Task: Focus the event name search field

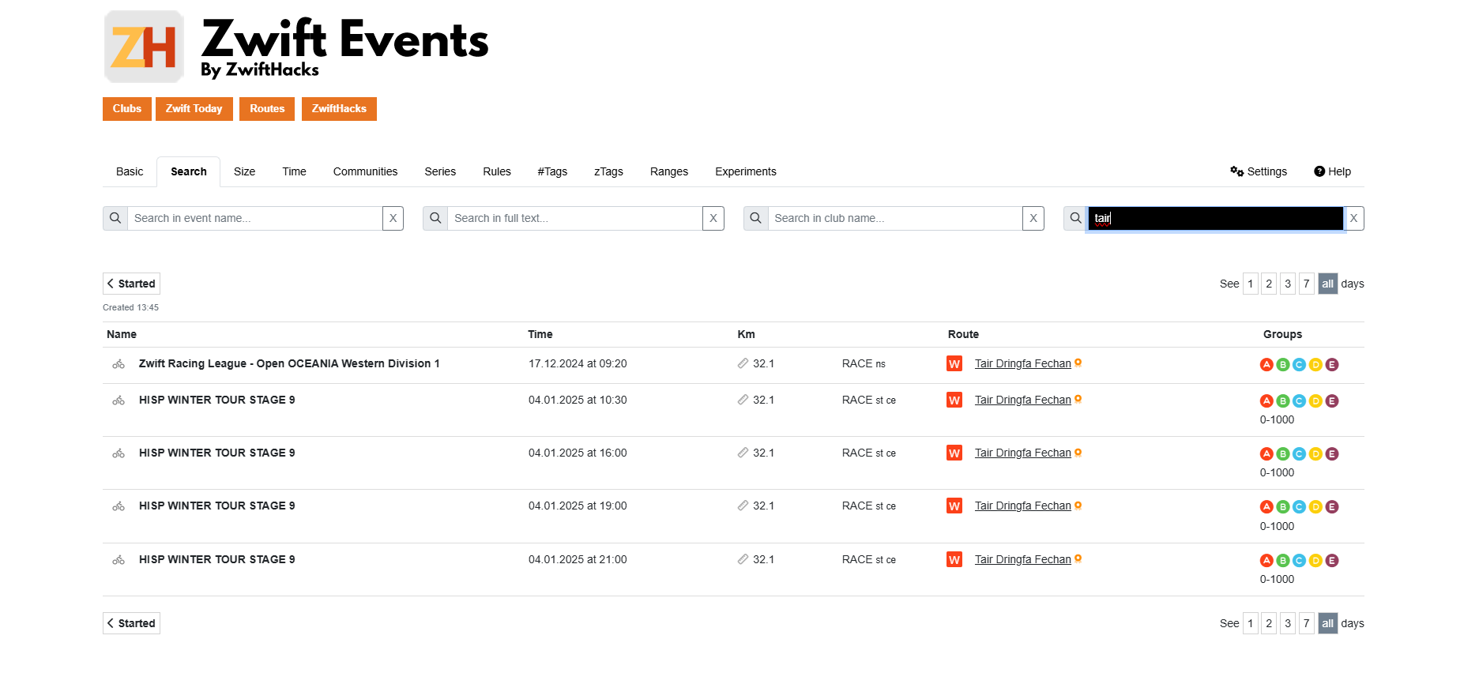Action: pyautogui.click(x=255, y=219)
